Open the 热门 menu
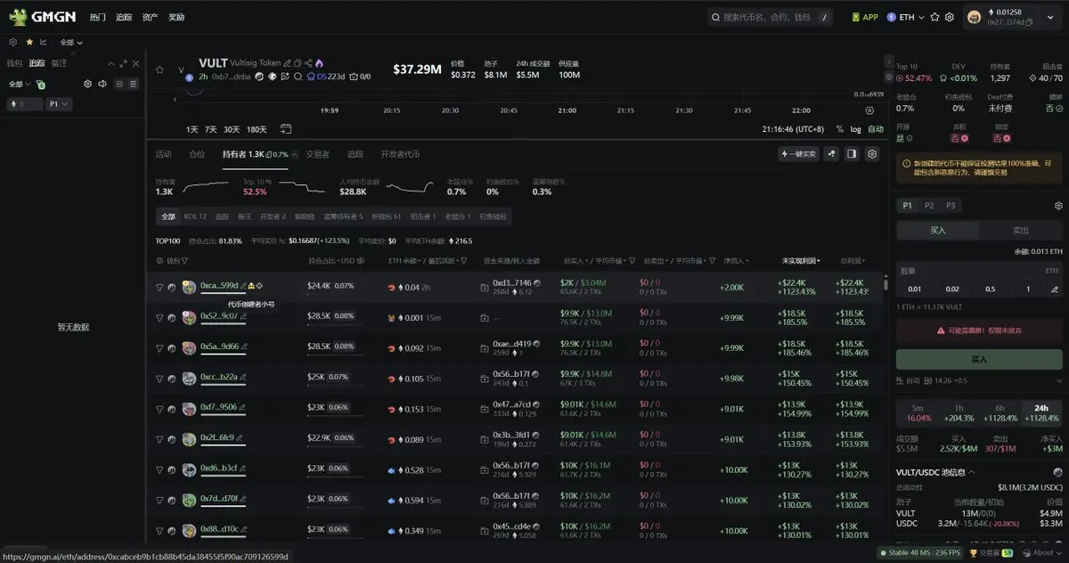 click(97, 17)
